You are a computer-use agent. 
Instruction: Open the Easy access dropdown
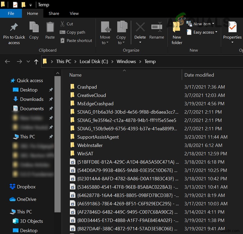[x=204, y=32]
